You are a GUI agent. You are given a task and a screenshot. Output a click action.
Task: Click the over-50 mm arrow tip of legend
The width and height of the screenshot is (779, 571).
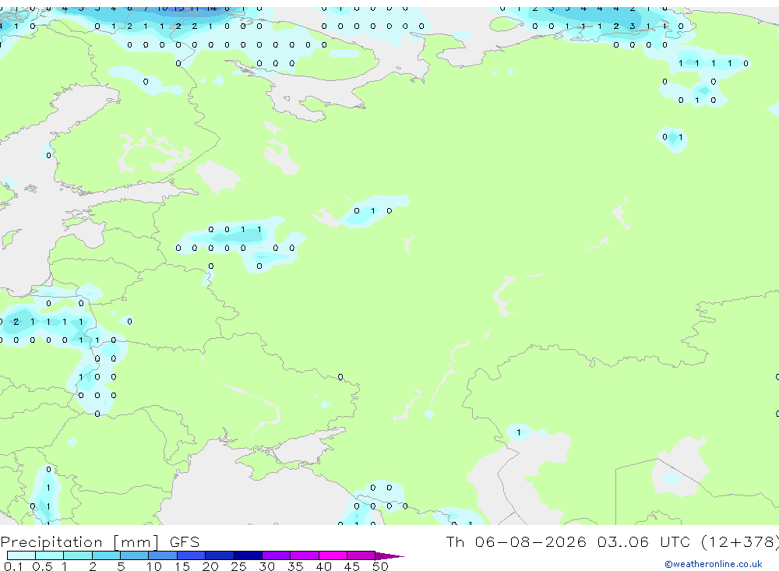click(x=389, y=555)
